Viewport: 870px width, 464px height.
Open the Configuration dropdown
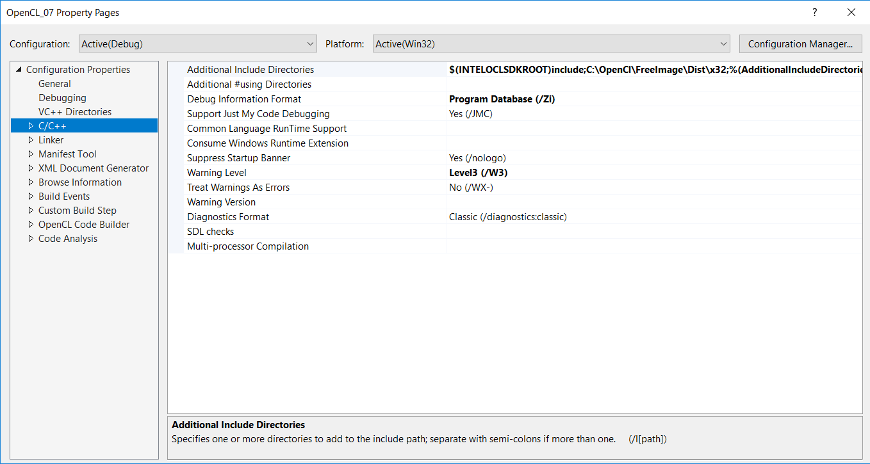point(198,44)
